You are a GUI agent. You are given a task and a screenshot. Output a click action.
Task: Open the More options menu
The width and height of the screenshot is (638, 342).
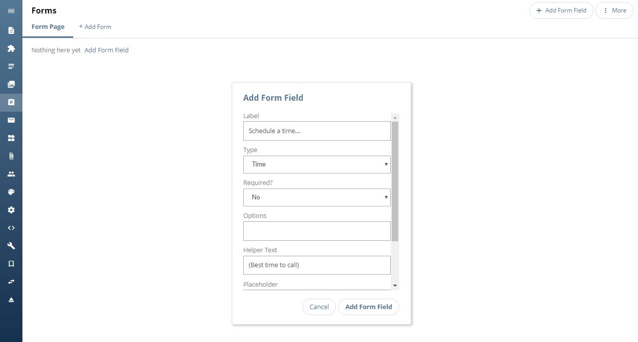615,10
